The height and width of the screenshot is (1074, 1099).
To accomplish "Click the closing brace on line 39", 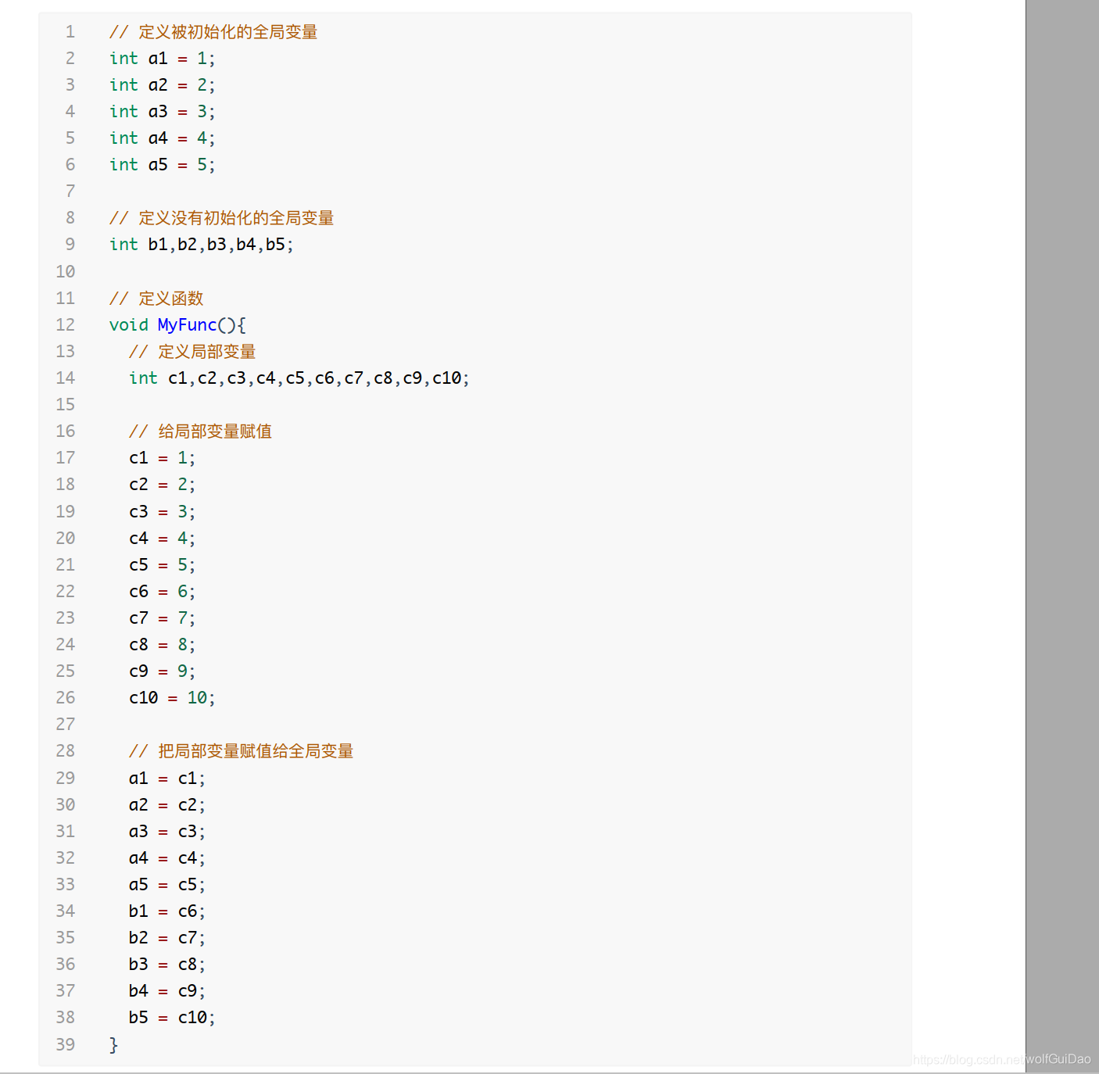I will pyautogui.click(x=113, y=1045).
